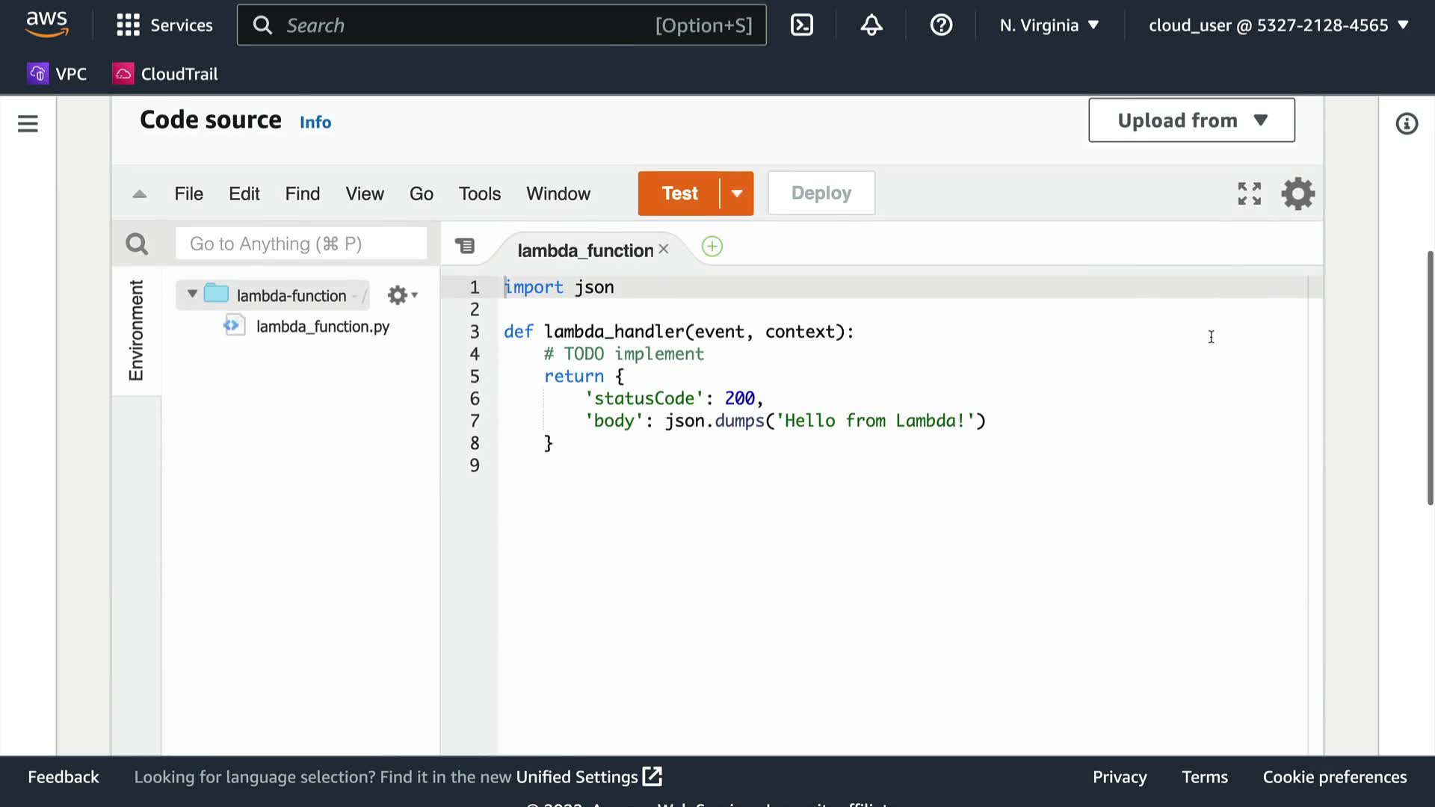The height and width of the screenshot is (807, 1435).
Task: Collapse the lambda-function folder tree
Action: [192, 294]
